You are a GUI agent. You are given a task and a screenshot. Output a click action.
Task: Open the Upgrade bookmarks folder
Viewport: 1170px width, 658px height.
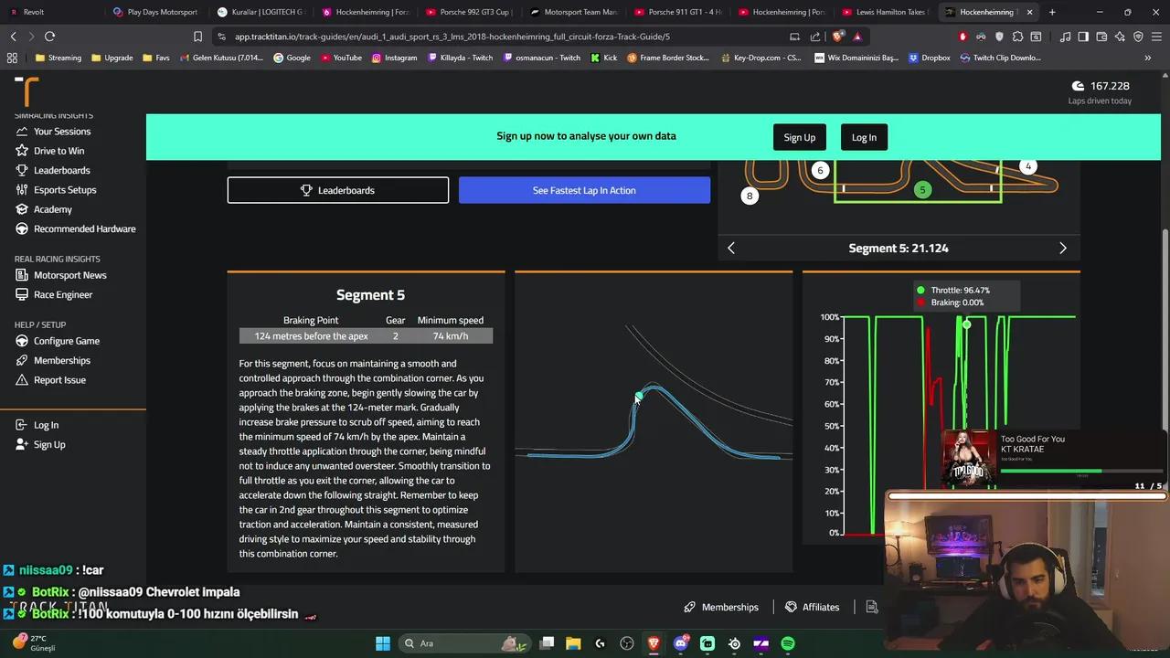point(112,58)
